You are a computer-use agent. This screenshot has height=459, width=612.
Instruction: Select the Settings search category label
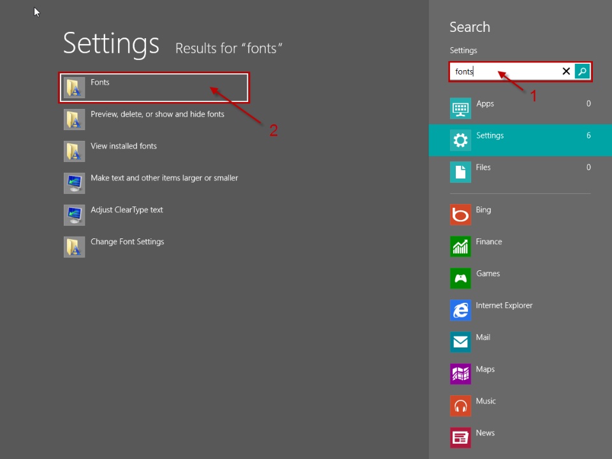(490, 135)
